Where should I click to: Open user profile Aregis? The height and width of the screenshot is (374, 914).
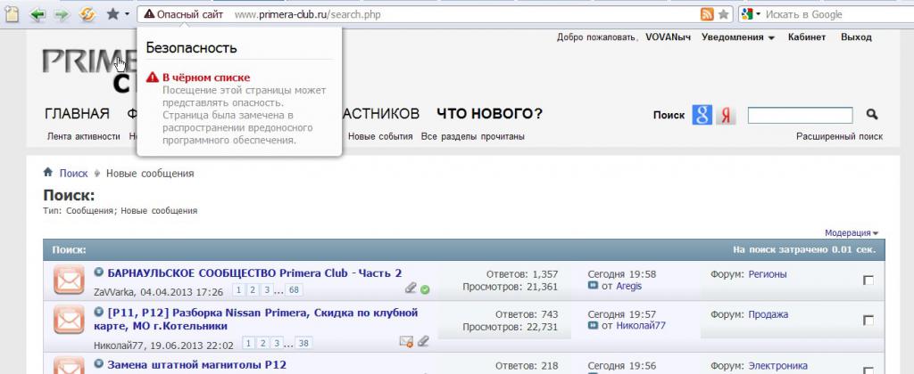[629, 286]
